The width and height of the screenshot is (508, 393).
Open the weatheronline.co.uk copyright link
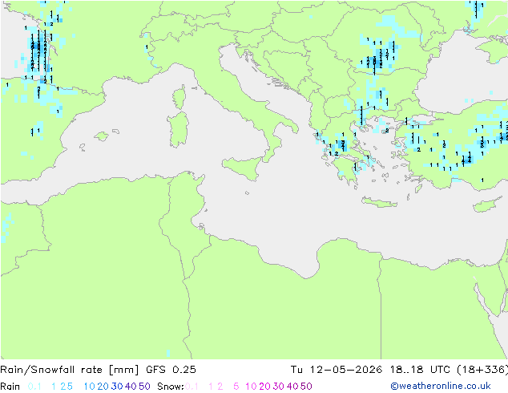pyautogui.click(x=441, y=386)
